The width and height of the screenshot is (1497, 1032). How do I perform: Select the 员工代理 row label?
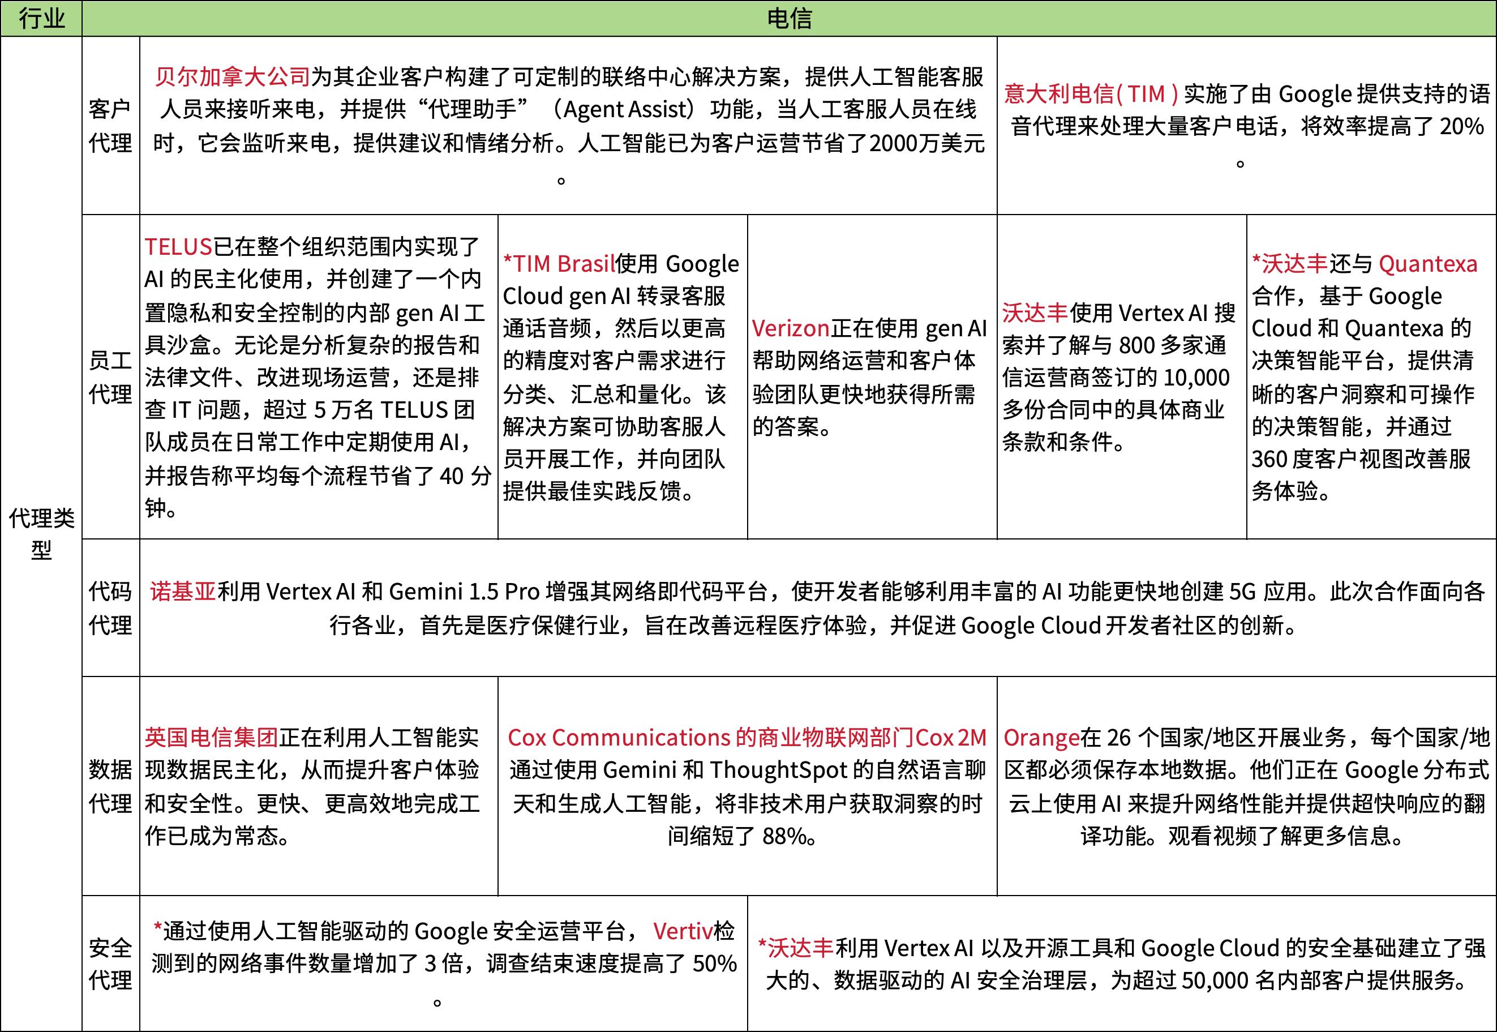click(x=110, y=377)
